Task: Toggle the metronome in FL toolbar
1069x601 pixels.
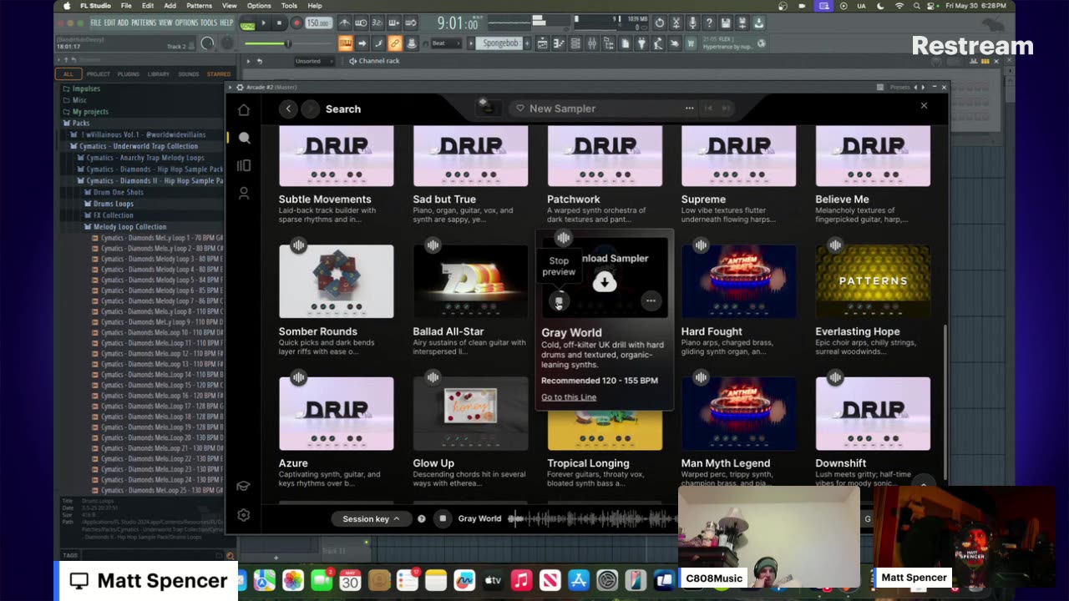Action: click(x=344, y=23)
